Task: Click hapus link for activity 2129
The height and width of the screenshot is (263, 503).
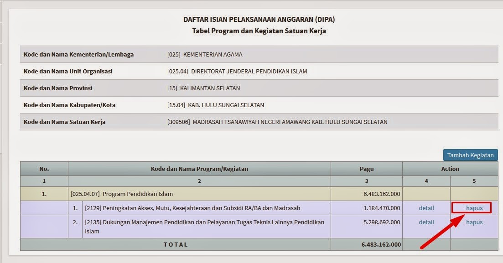Action: (474, 208)
